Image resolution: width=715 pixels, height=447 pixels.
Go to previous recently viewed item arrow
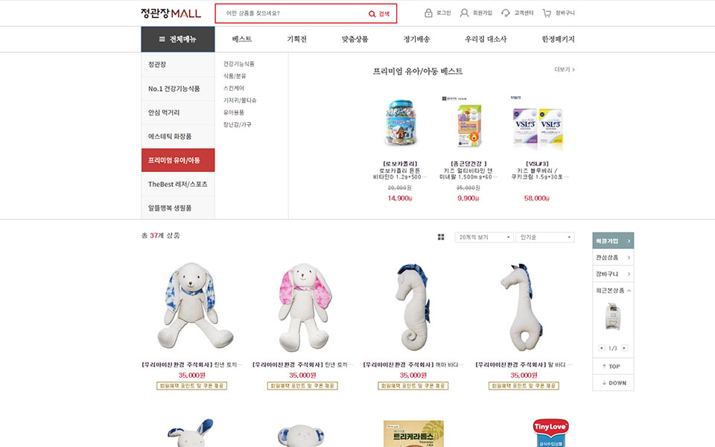coord(602,348)
